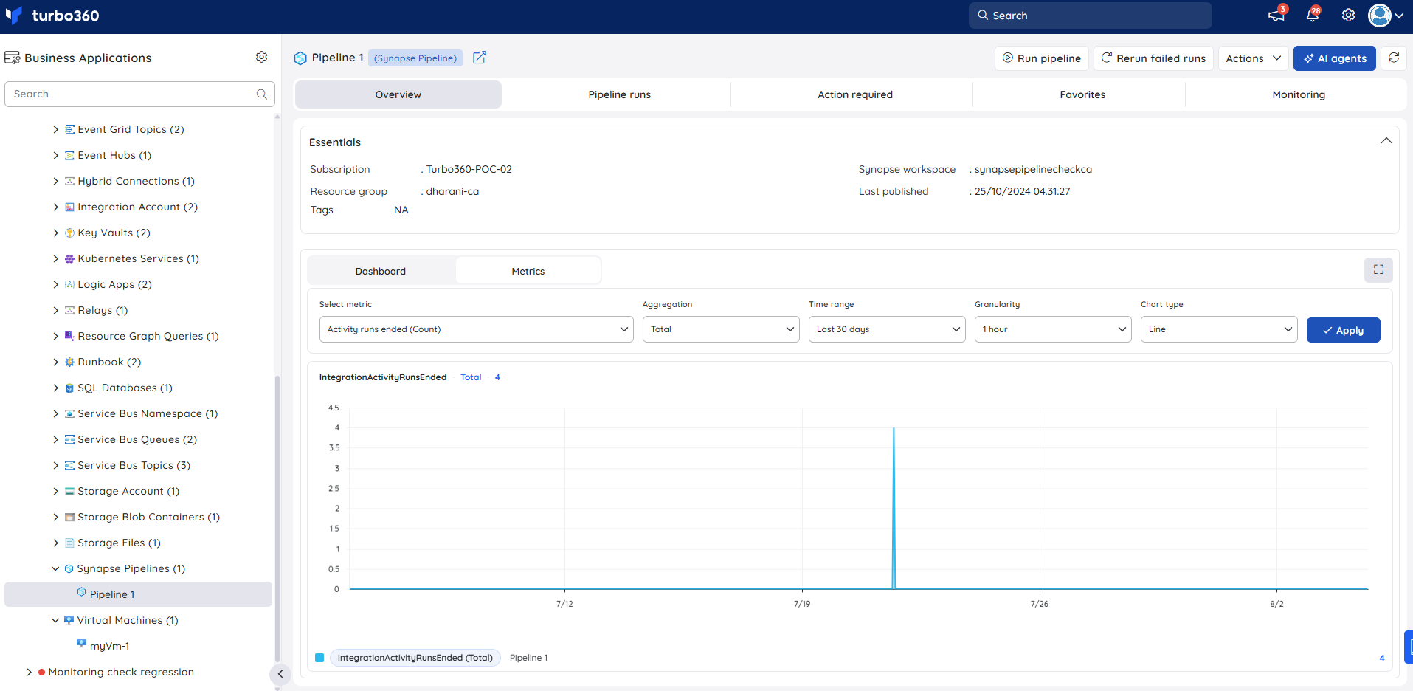Open the Select metric dropdown

(x=476, y=329)
